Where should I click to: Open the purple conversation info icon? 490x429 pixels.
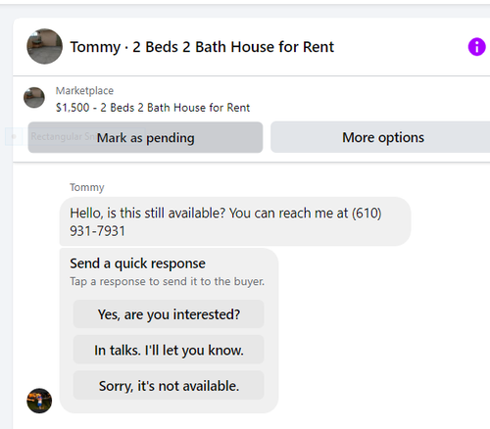476,47
